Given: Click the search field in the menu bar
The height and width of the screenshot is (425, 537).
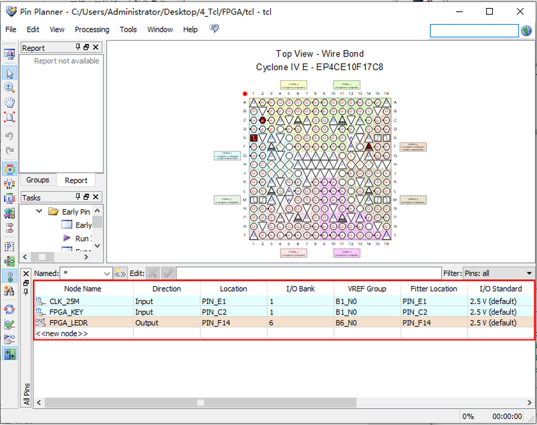Looking at the screenshot, I should point(474,30).
